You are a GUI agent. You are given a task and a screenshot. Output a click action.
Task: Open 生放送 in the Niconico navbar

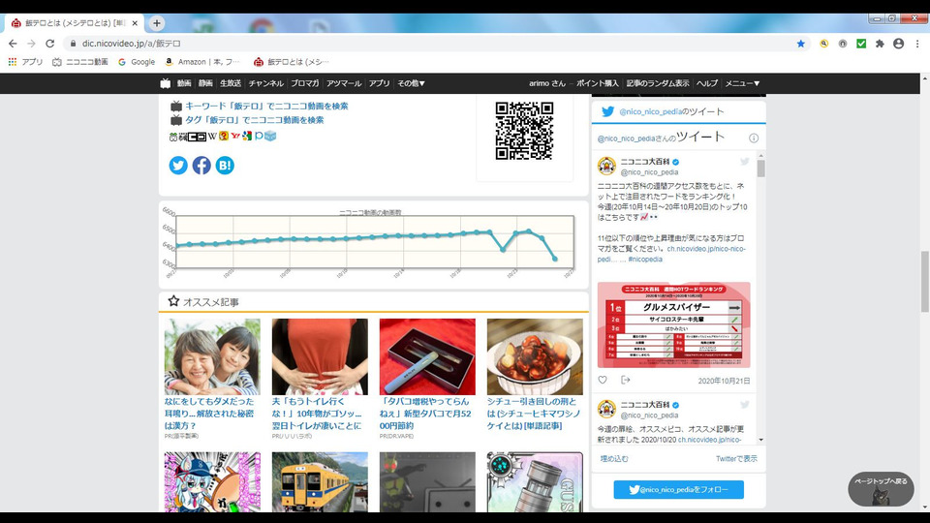click(231, 83)
